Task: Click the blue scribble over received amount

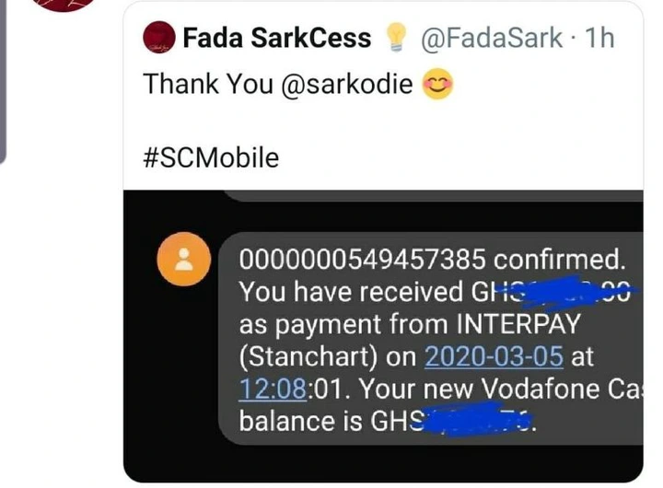Action: (x=566, y=292)
